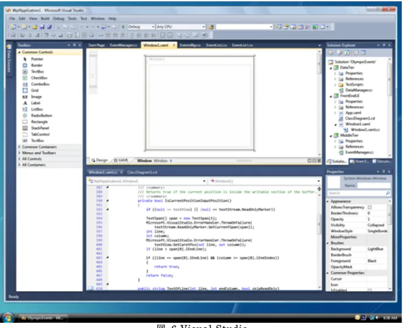Open the File menu
Image resolution: width=404 pixels, height=328 pixels.
(x=12, y=19)
